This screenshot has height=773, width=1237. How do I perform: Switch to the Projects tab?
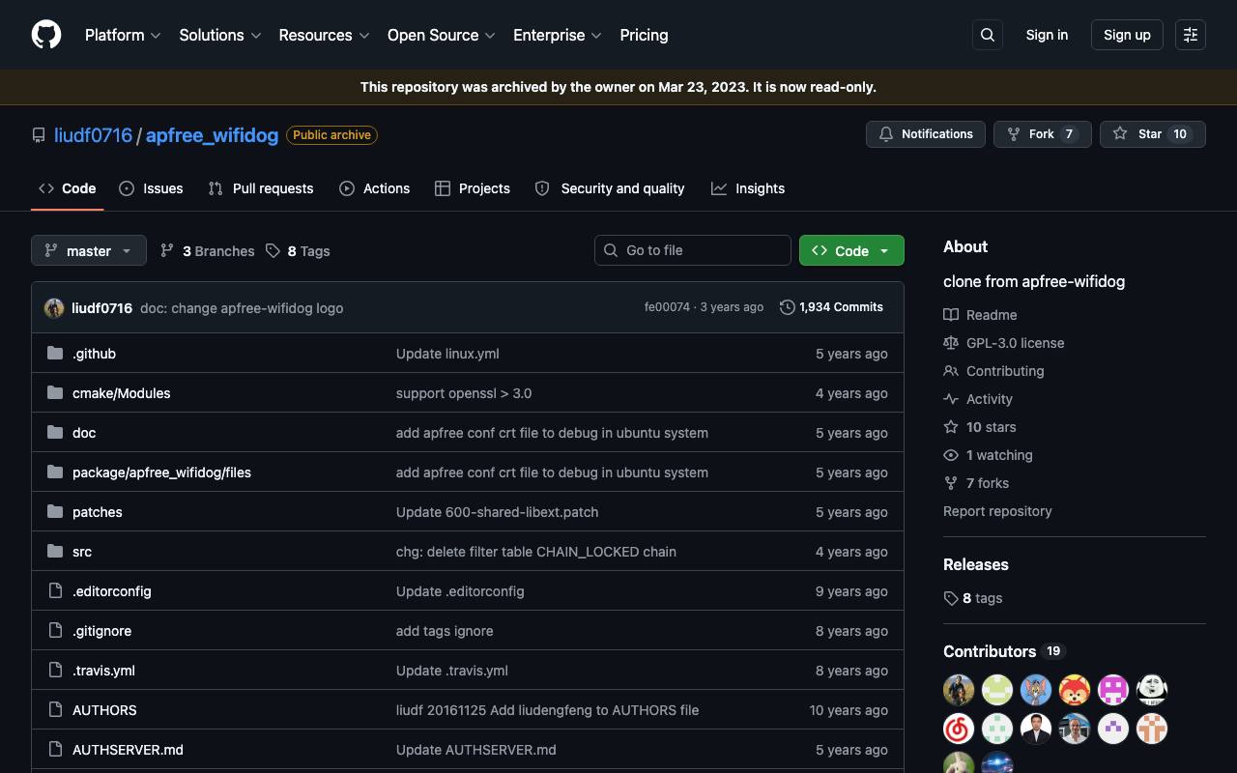[x=473, y=188]
